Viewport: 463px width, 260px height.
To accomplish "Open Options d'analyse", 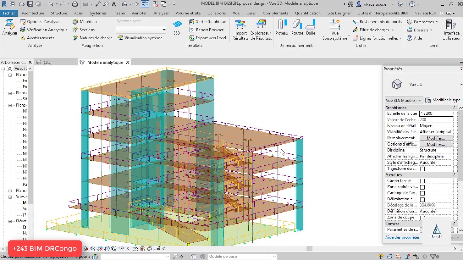I will pyautogui.click(x=39, y=22).
